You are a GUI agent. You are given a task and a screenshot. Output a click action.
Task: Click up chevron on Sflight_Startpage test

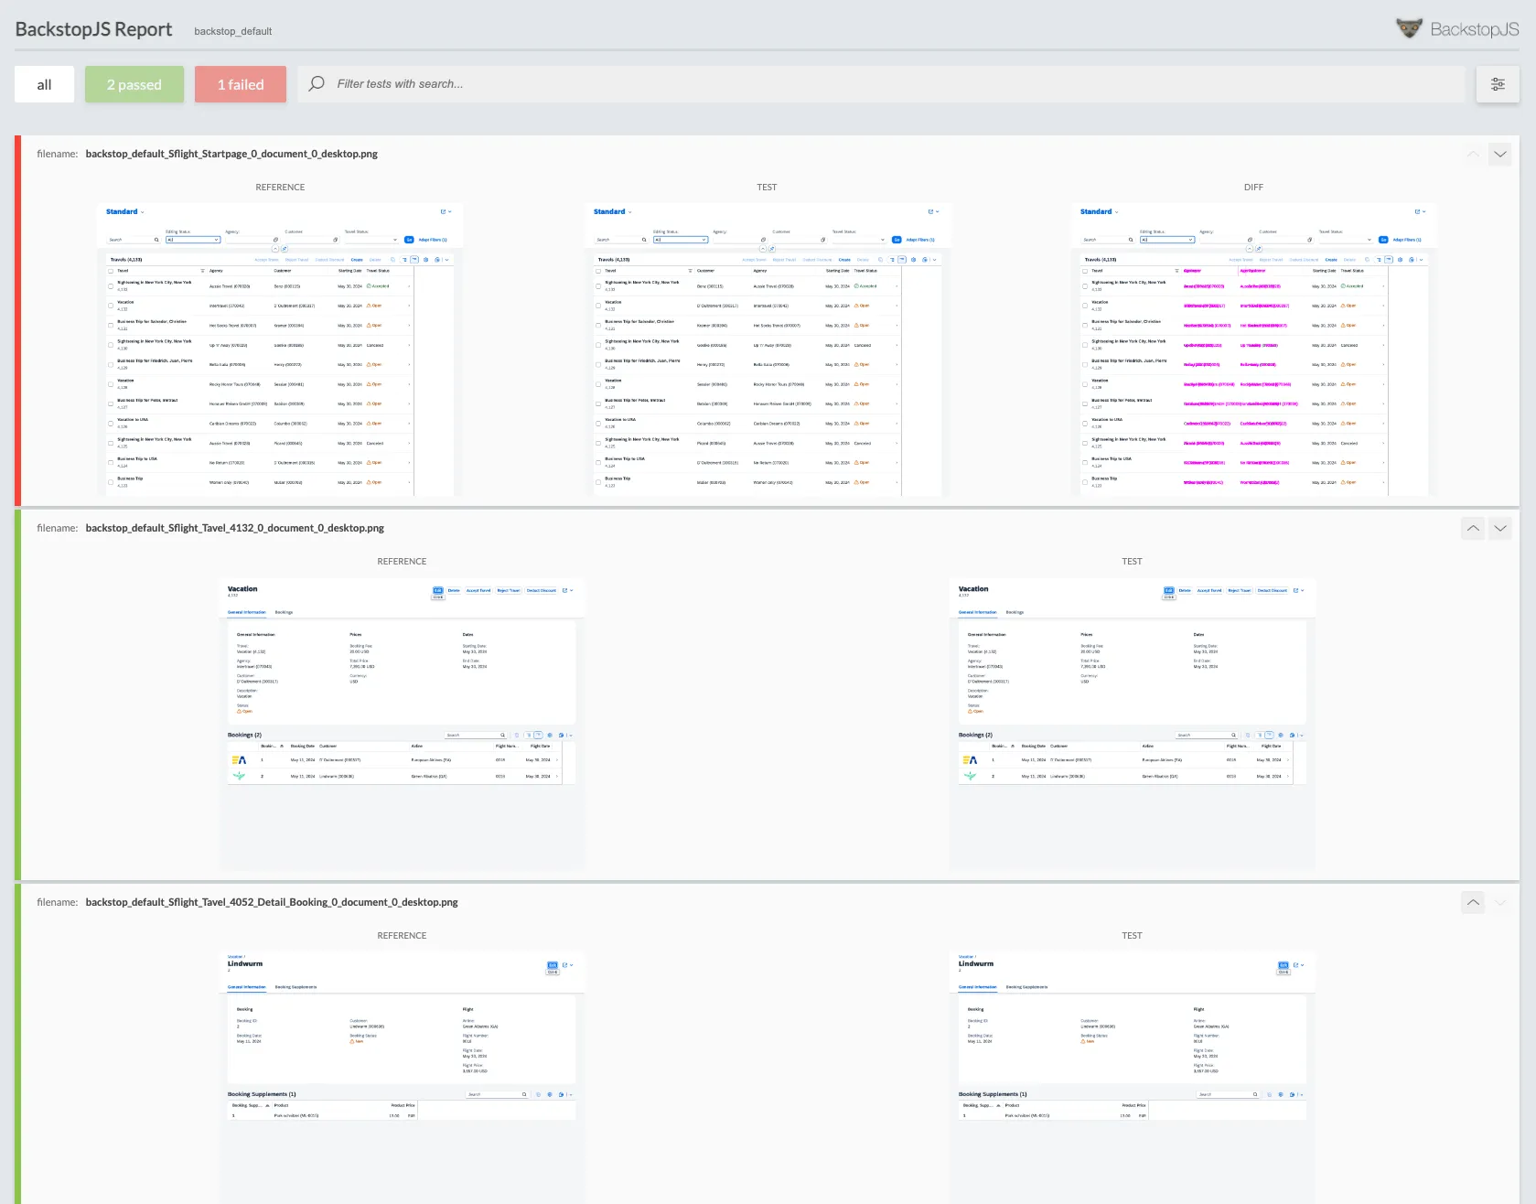1473,155
